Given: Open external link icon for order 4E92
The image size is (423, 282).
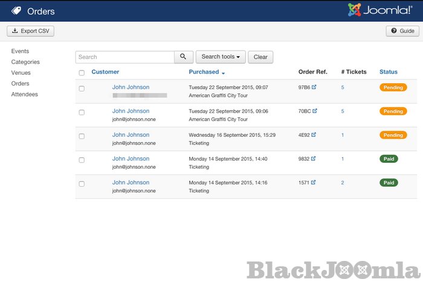Looking at the screenshot, I should 314,135.
